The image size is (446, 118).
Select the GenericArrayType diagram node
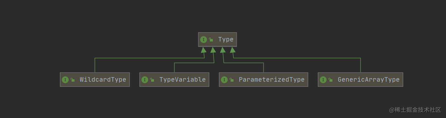360,80
